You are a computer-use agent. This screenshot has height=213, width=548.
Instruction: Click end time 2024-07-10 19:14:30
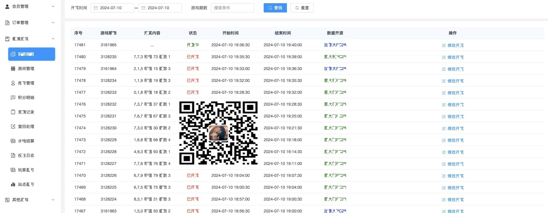pyautogui.click(x=283, y=152)
